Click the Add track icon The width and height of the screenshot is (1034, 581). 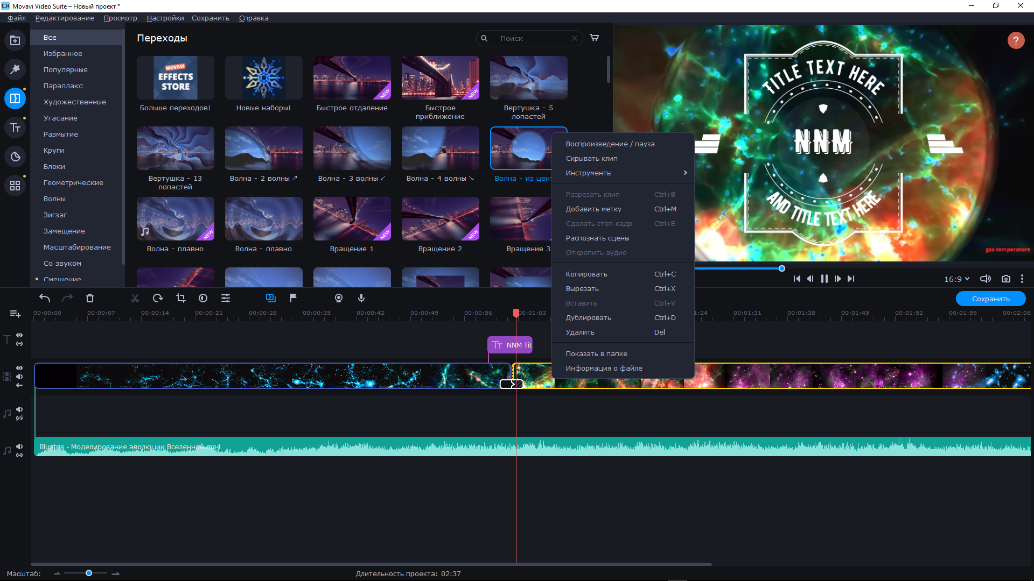(15, 314)
